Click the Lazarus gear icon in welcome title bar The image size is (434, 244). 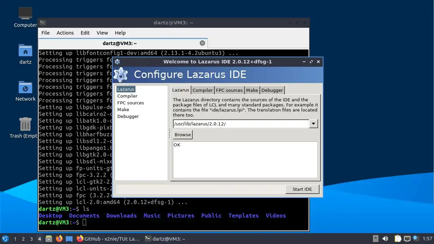click(117, 62)
